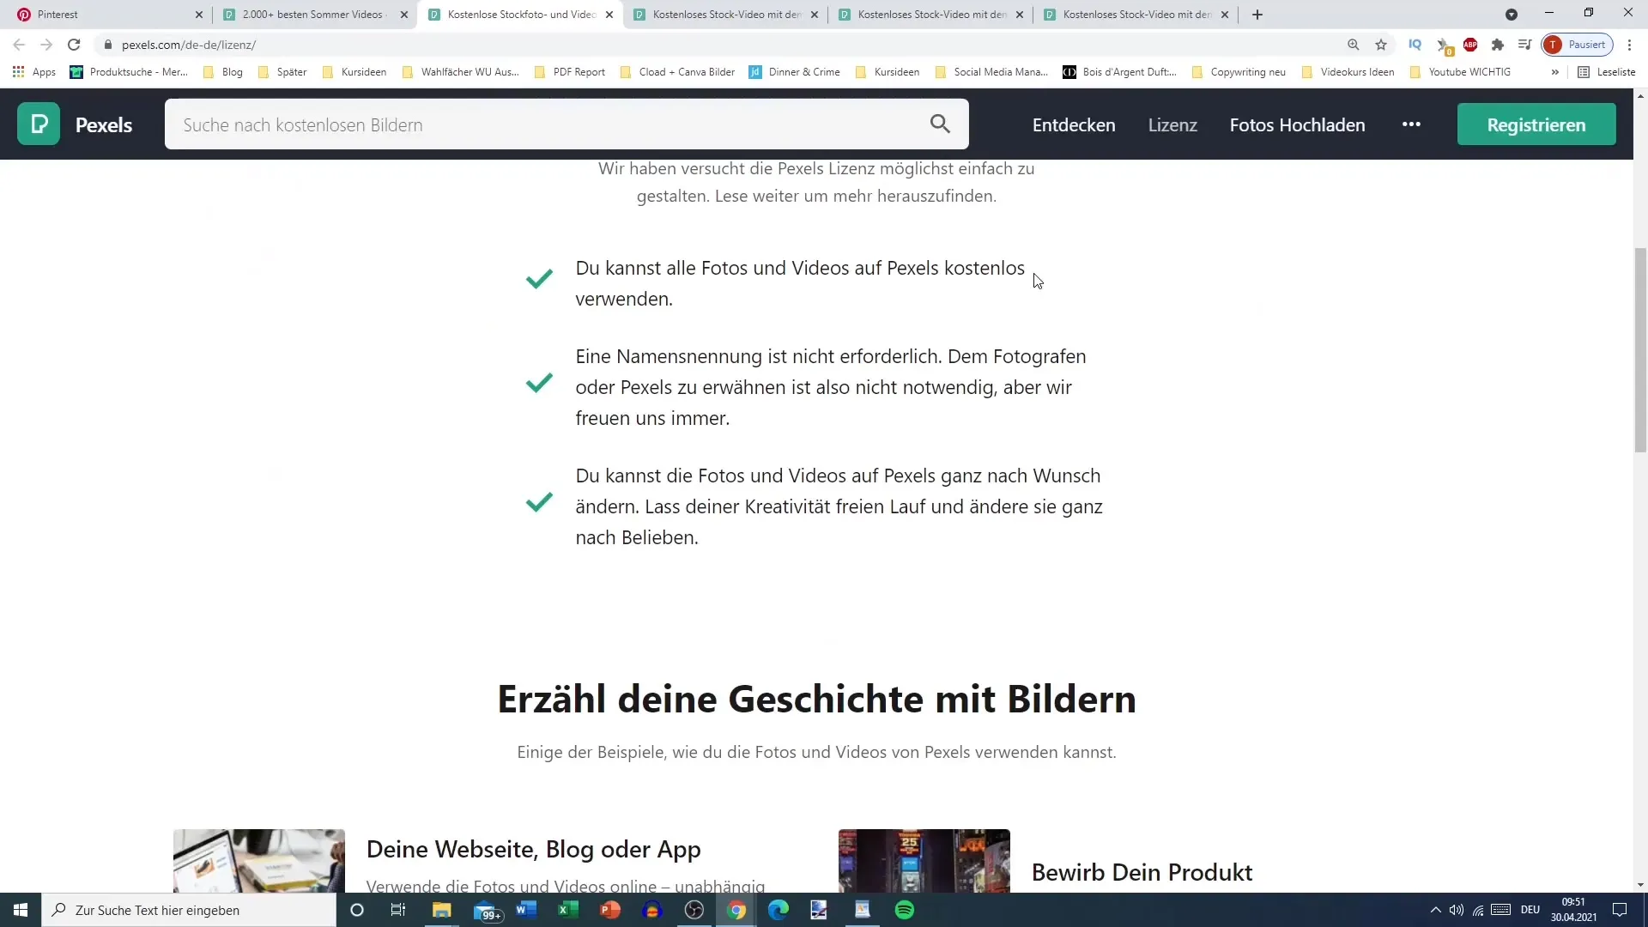
Task: Open Microsoft Edge from the taskbar
Action: (779, 910)
